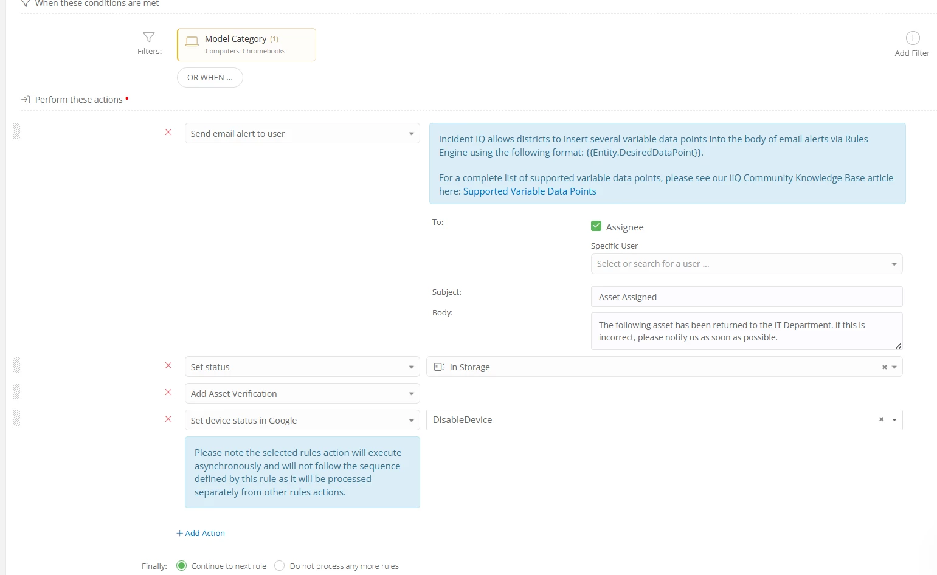Image resolution: width=937 pixels, height=575 pixels.
Task: Click the 'Perform these actions' heading
Action: point(79,100)
